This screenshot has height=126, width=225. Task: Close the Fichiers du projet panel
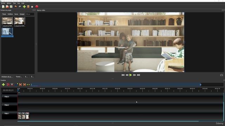(x=35, y=10)
